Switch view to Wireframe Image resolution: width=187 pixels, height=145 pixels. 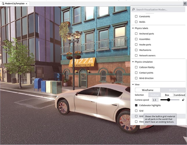point(148,90)
